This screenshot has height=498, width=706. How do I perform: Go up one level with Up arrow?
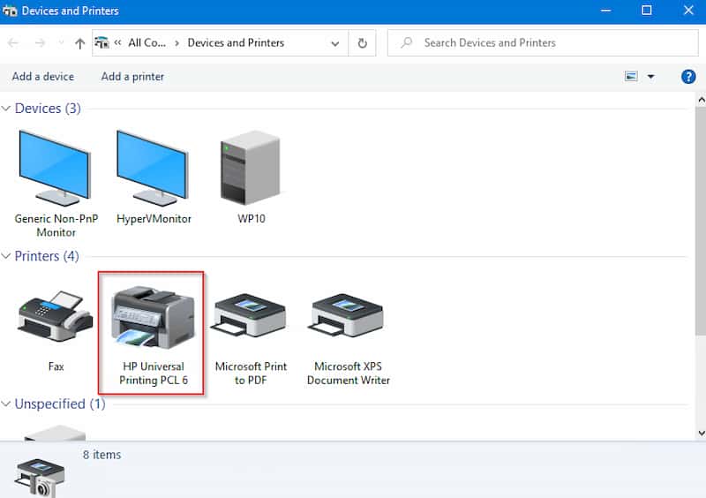pyautogui.click(x=80, y=43)
